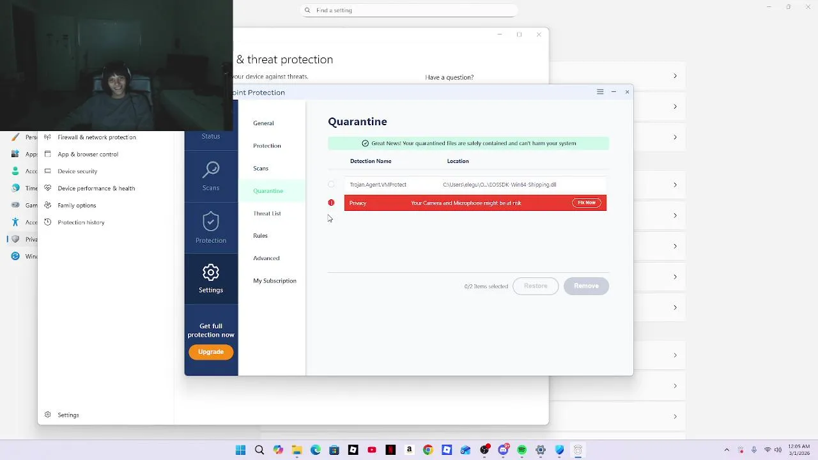Go to Status in the blue sidebar
Screen dimensions: 818x460
(211, 136)
